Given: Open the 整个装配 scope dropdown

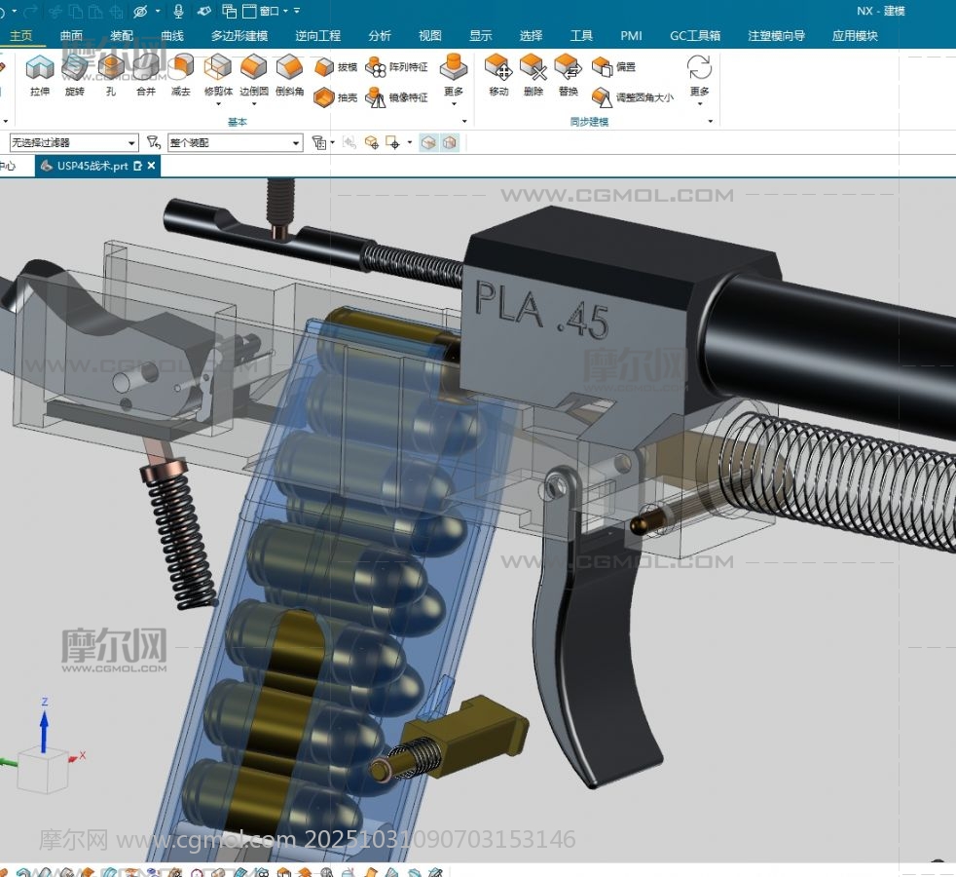Looking at the screenshot, I should tap(235, 143).
